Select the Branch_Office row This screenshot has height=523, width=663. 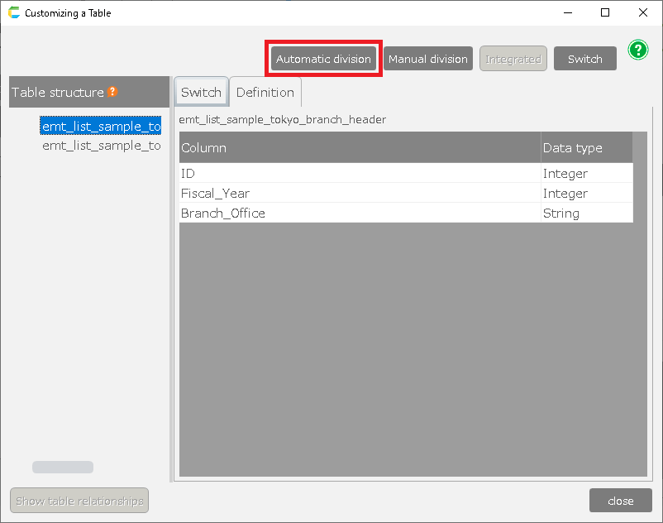pyautogui.click(x=360, y=213)
